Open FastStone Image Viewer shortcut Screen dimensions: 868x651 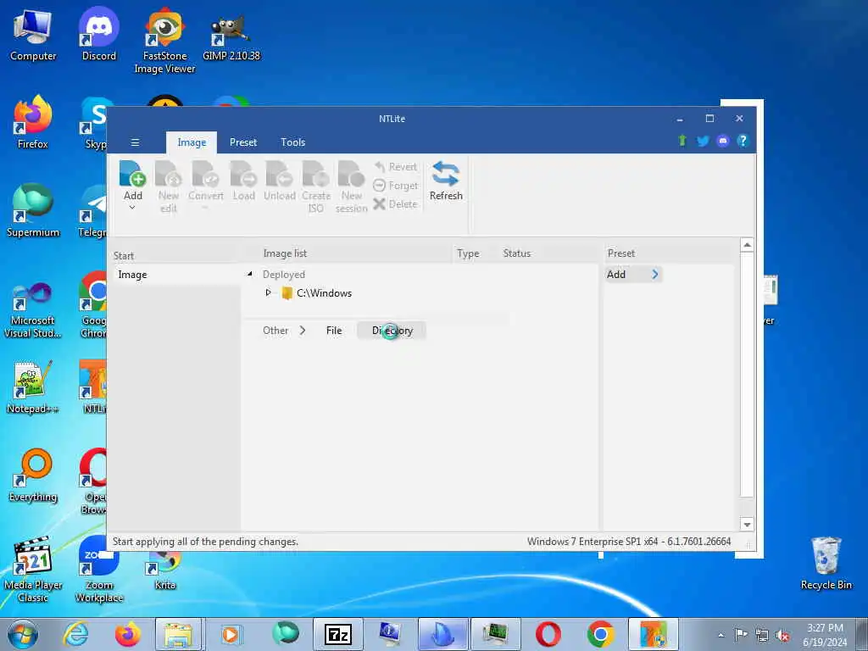164,41
